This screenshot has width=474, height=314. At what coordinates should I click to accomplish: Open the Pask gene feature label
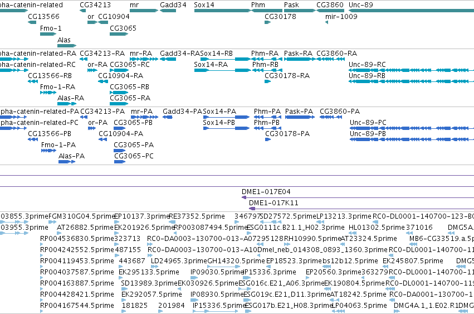point(291,5)
